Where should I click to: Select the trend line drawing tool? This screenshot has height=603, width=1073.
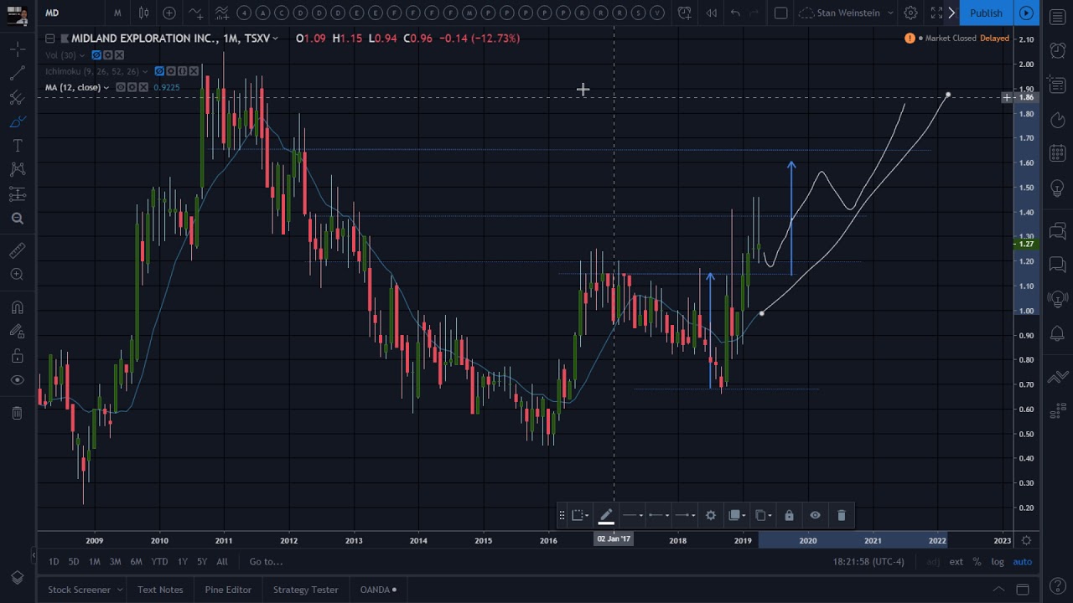coord(17,74)
